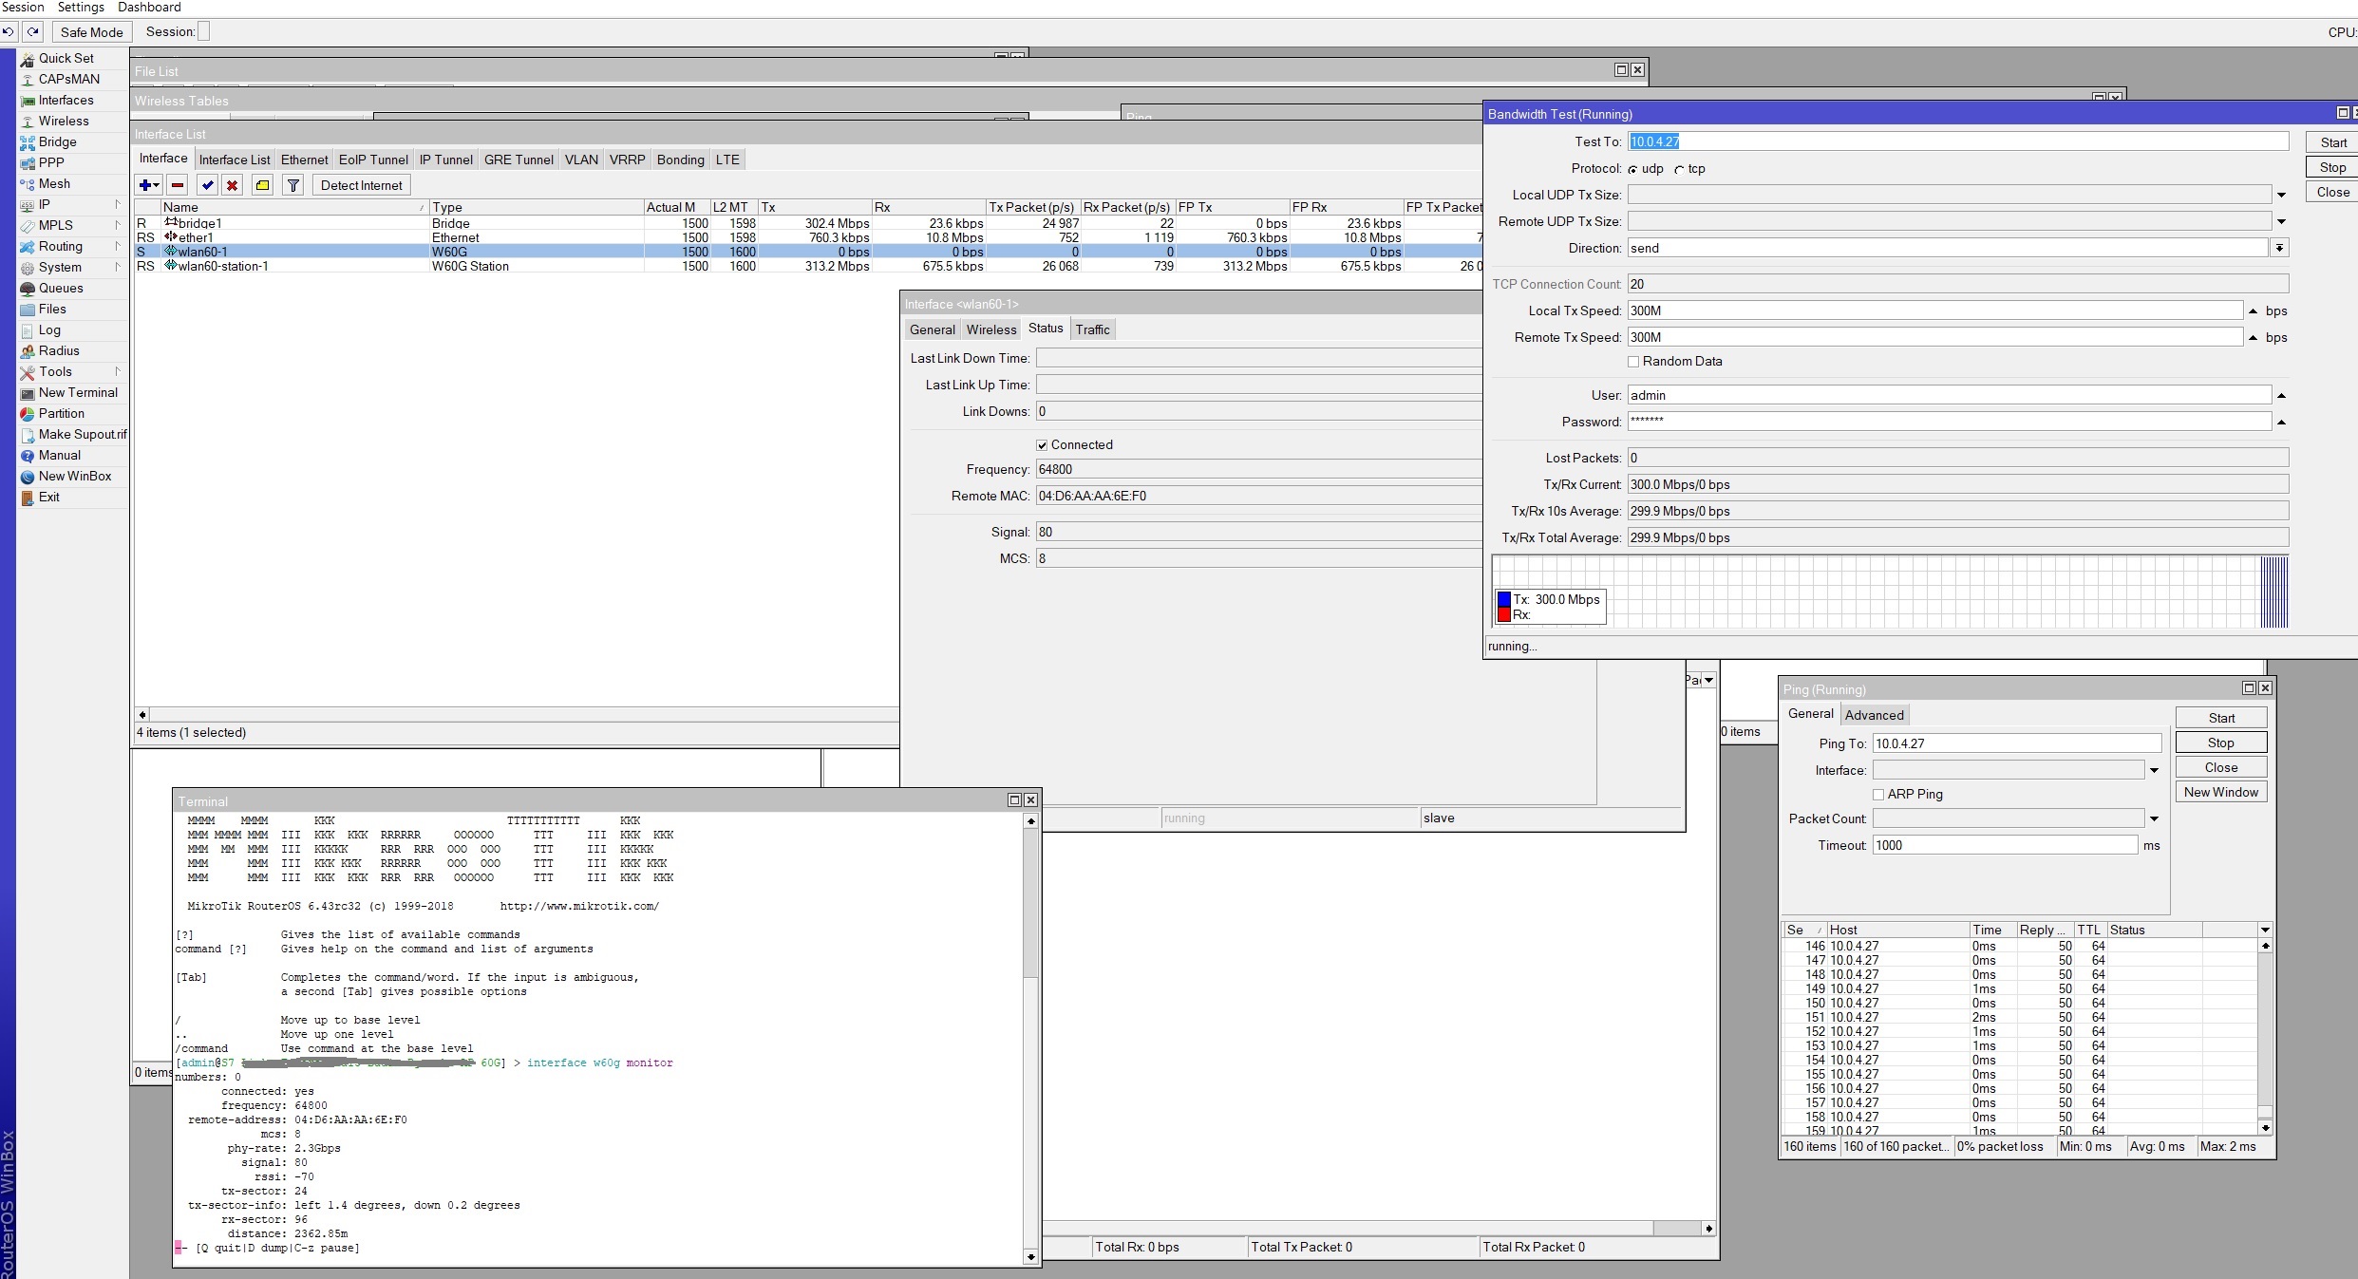The image size is (2358, 1279).
Task: Click the Detect Internet button
Action: pyautogui.click(x=361, y=185)
